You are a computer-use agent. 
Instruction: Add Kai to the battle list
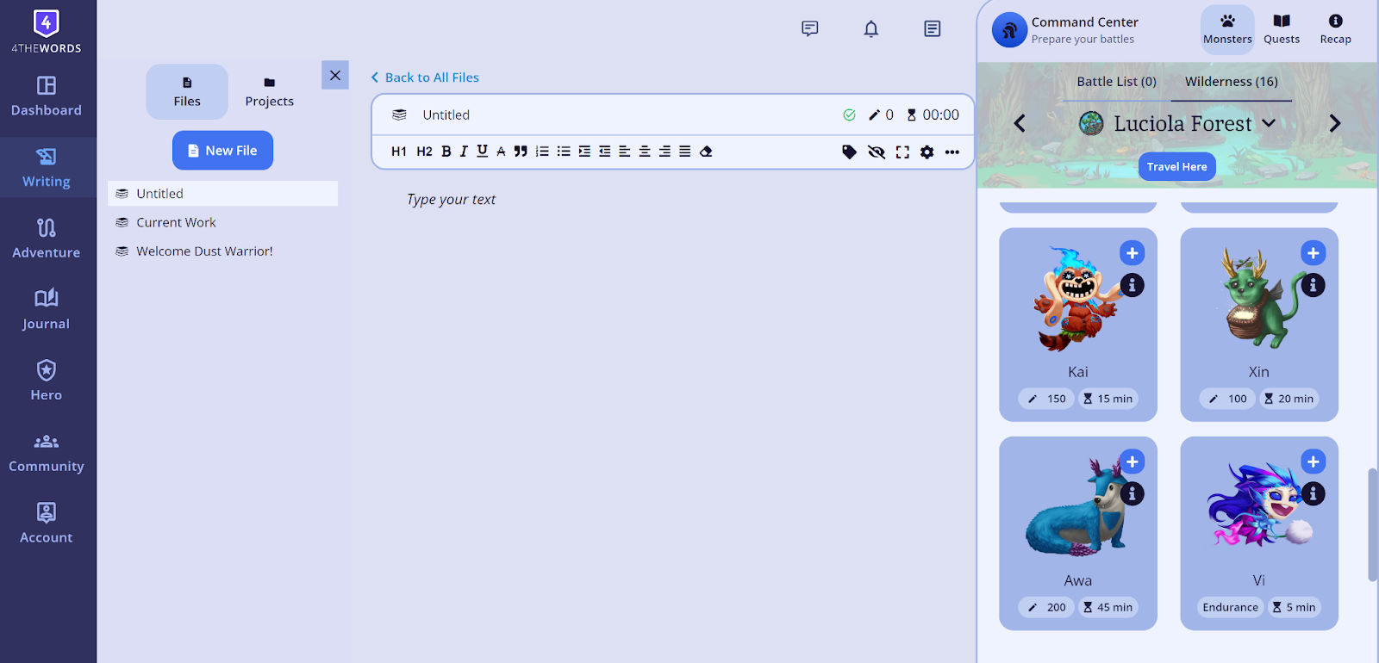pos(1133,253)
